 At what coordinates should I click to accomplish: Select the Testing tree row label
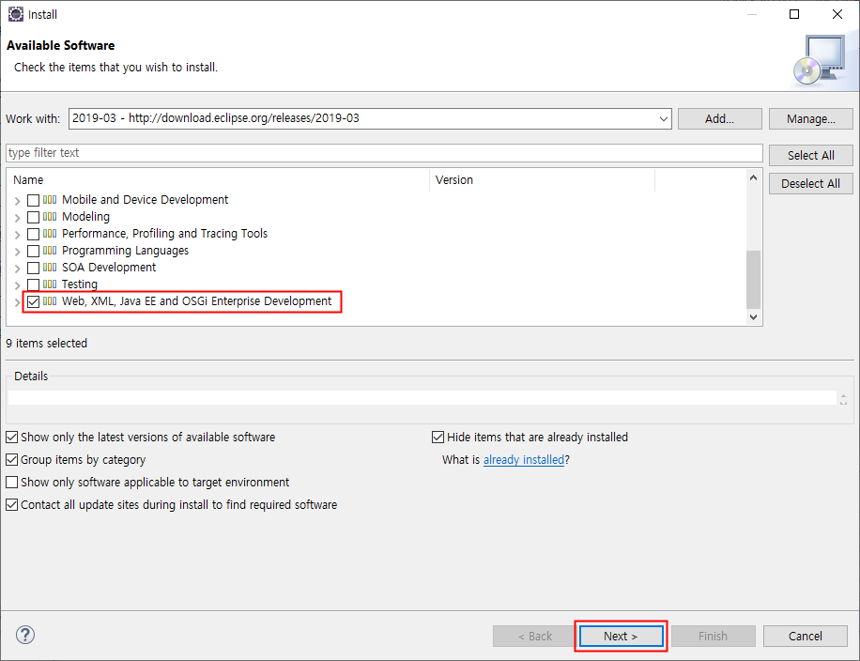coord(80,284)
